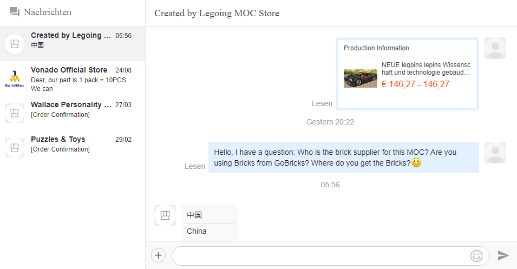The image size is (517, 269).
Task: Click the plus attachment icon
Action: [x=158, y=255]
